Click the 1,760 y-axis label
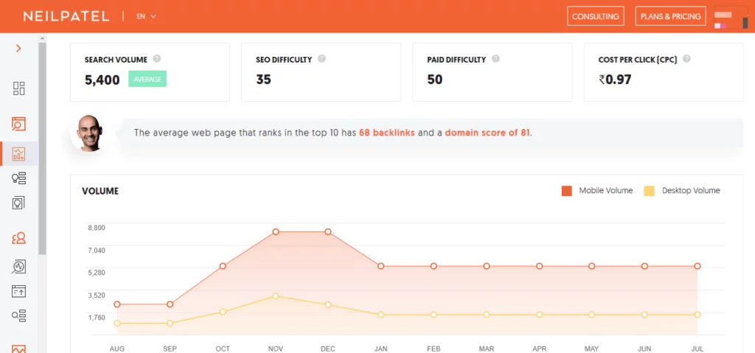Image resolution: width=755 pixels, height=353 pixels. 96,318
